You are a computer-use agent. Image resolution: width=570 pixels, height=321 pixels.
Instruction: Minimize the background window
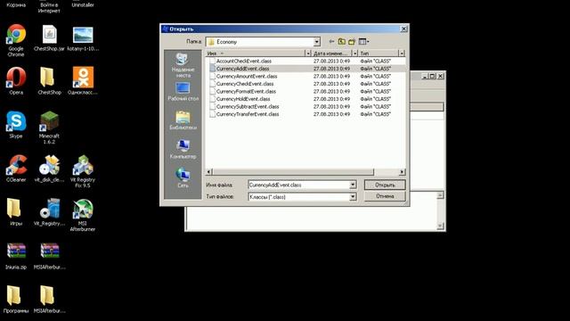point(425,76)
